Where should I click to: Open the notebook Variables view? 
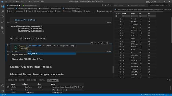click(78, 11)
